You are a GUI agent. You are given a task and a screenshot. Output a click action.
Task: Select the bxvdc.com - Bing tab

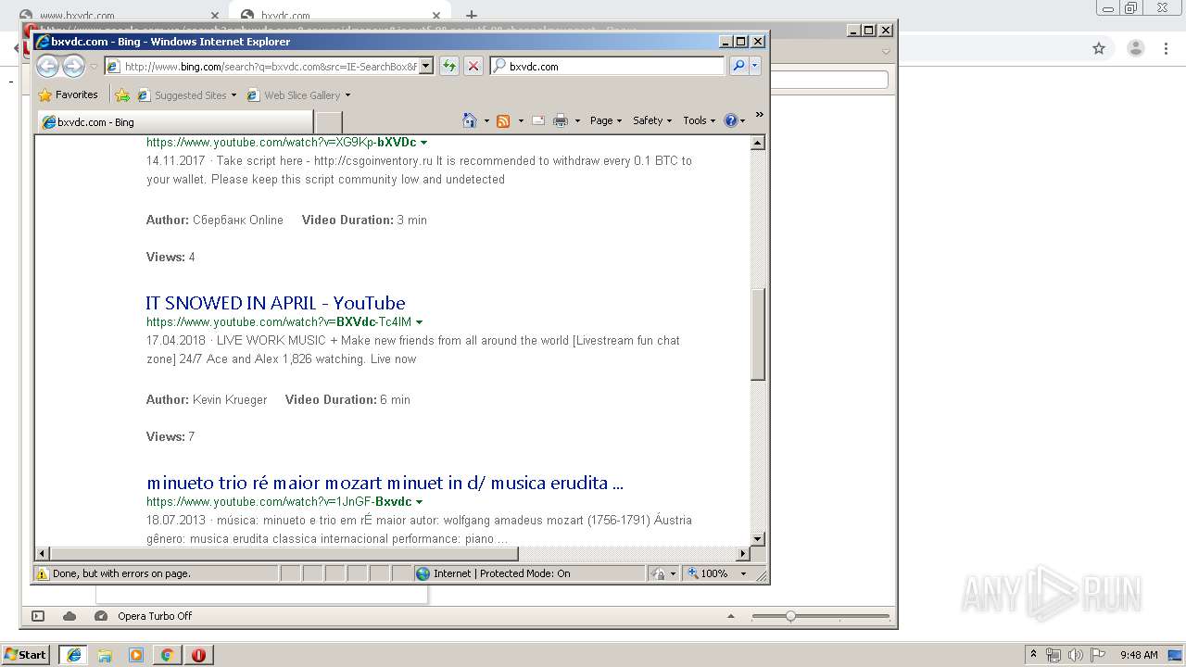tap(176, 122)
